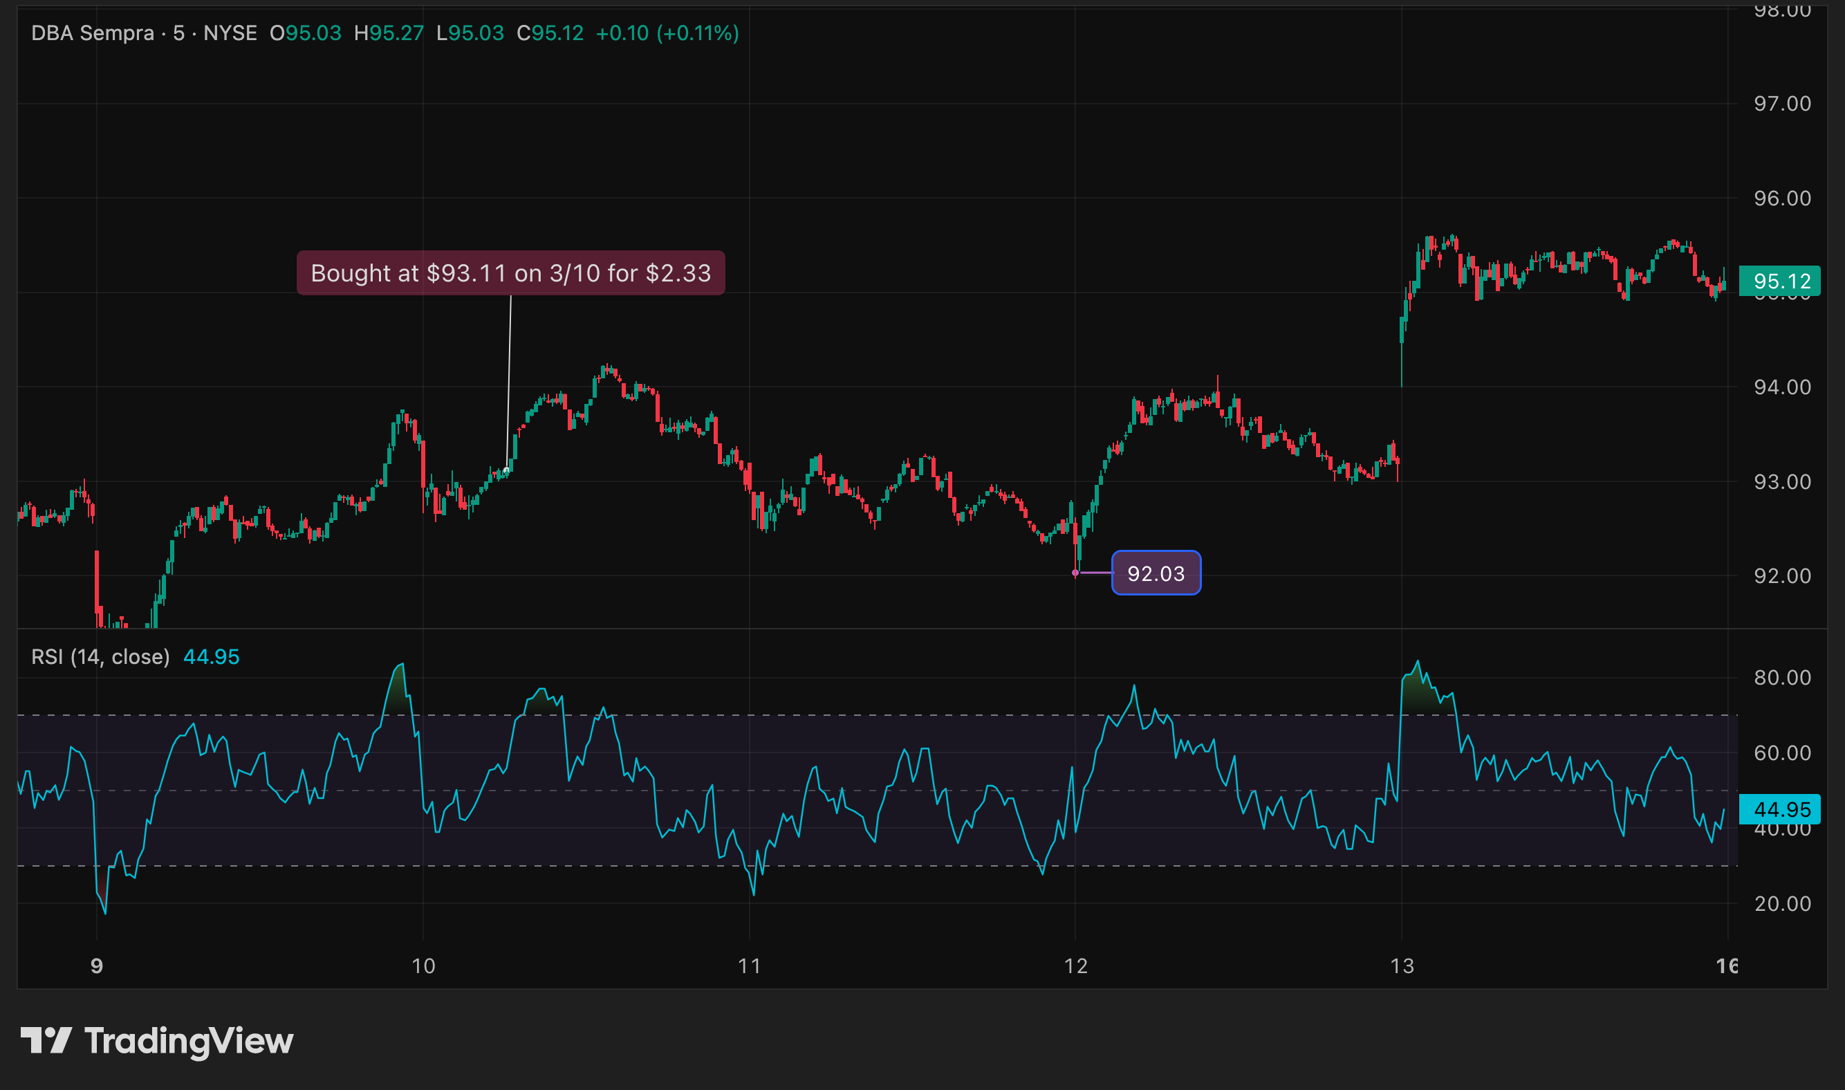This screenshot has width=1845, height=1090.
Task: Click the 80.00 RSI axis label
Action: coord(1782,677)
